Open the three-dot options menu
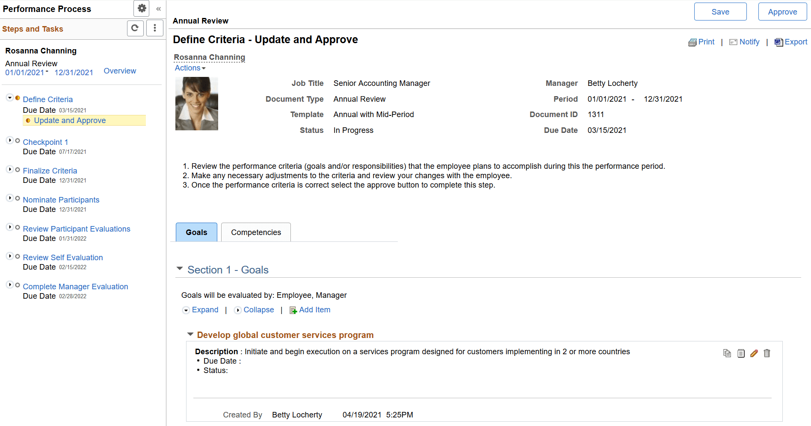This screenshot has width=811, height=426. 154,28
